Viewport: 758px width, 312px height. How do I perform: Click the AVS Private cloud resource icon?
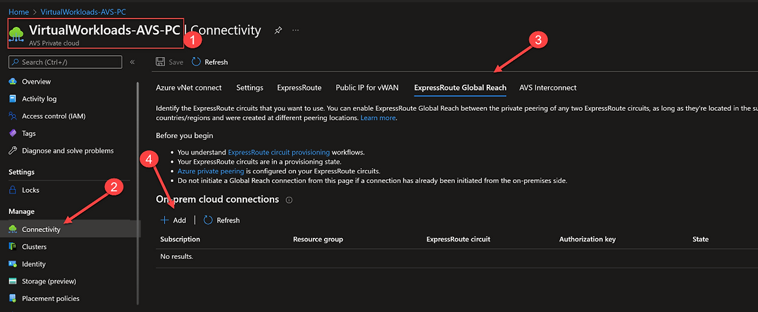coord(17,34)
